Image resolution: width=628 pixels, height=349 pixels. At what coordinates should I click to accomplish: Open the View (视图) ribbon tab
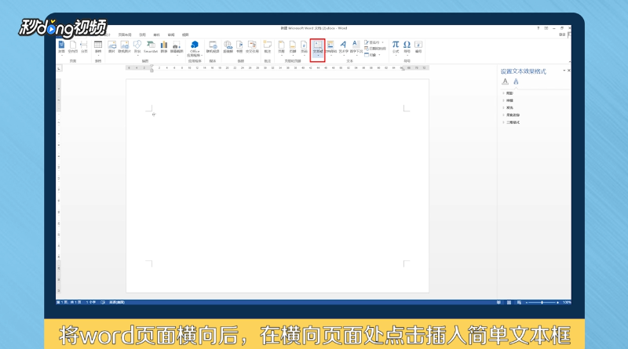coord(185,35)
